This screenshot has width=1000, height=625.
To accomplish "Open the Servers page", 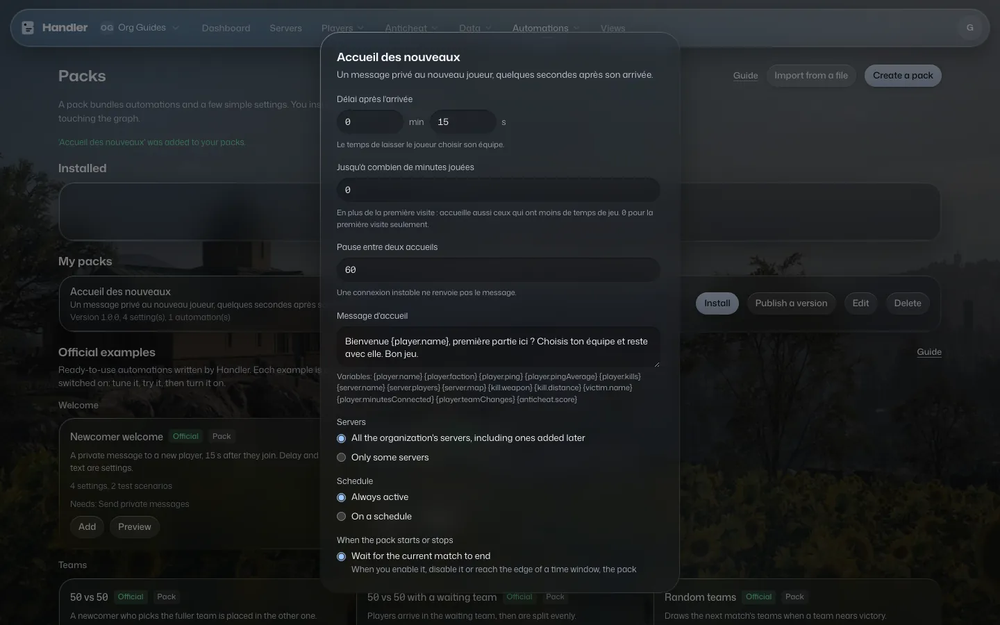I will click(x=285, y=28).
